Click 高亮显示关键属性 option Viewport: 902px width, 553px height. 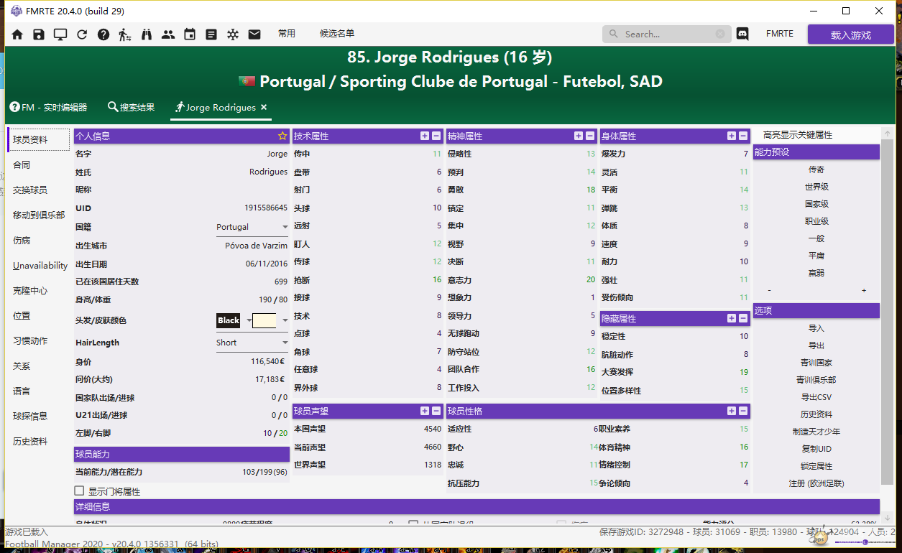point(798,135)
